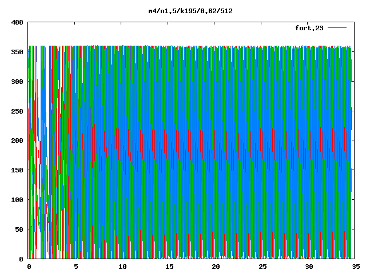Click x-axis label 25

click(x=262, y=267)
